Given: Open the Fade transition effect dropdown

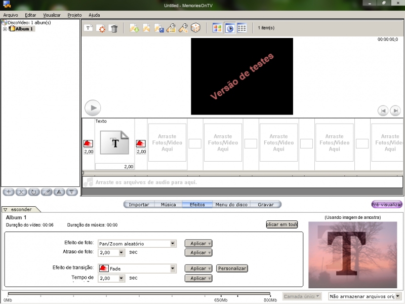Looking at the screenshot, I should pyautogui.click(x=173, y=269).
